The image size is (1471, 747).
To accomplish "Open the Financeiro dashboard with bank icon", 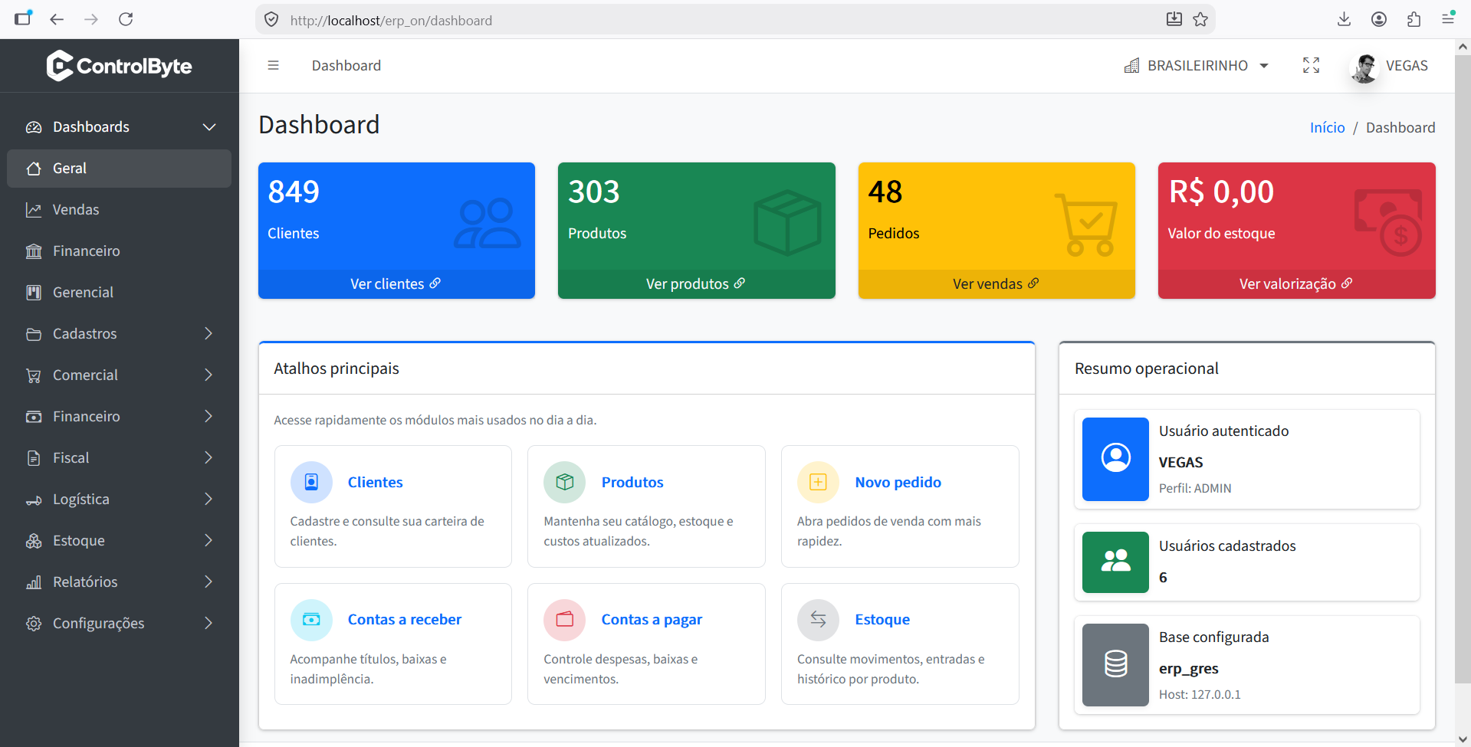I will [x=119, y=251].
